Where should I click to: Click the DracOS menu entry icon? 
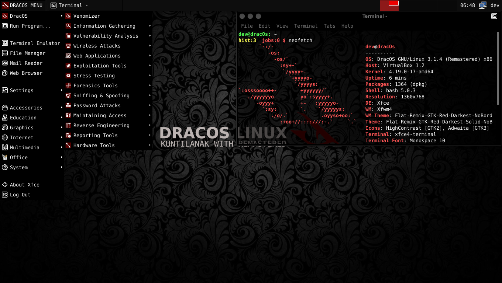click(x=5, y=16)
